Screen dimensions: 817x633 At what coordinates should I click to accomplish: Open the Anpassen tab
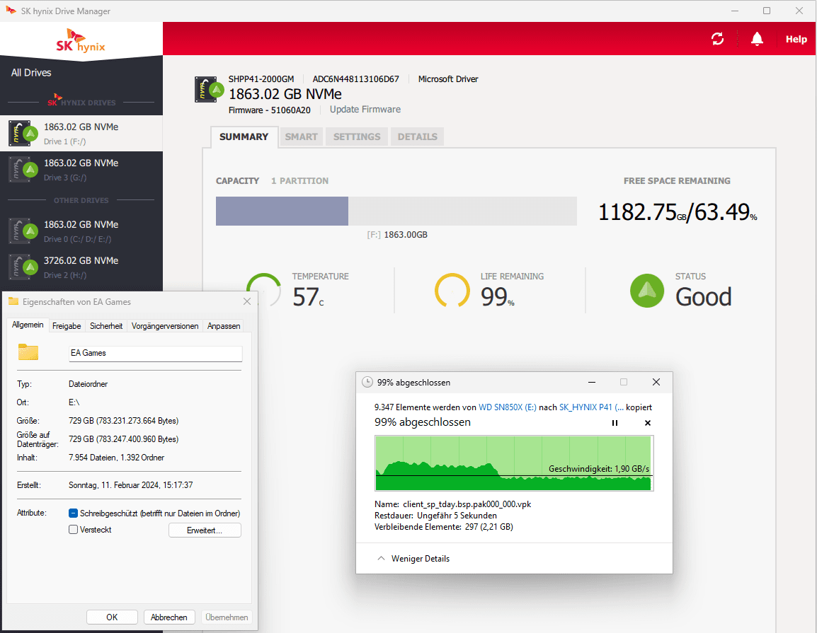224,326
